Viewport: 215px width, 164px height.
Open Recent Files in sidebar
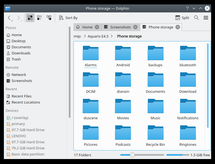[21, 96]
